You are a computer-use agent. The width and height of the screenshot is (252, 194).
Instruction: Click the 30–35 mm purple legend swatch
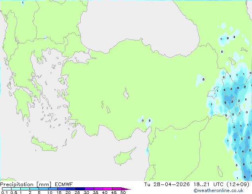click(89, 189)
